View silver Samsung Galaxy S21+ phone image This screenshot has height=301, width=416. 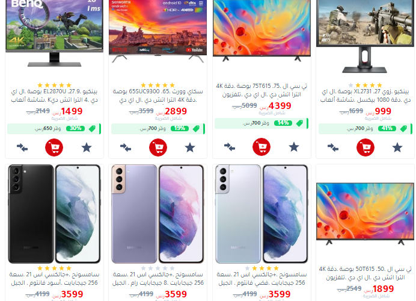(x=262, y=214)
